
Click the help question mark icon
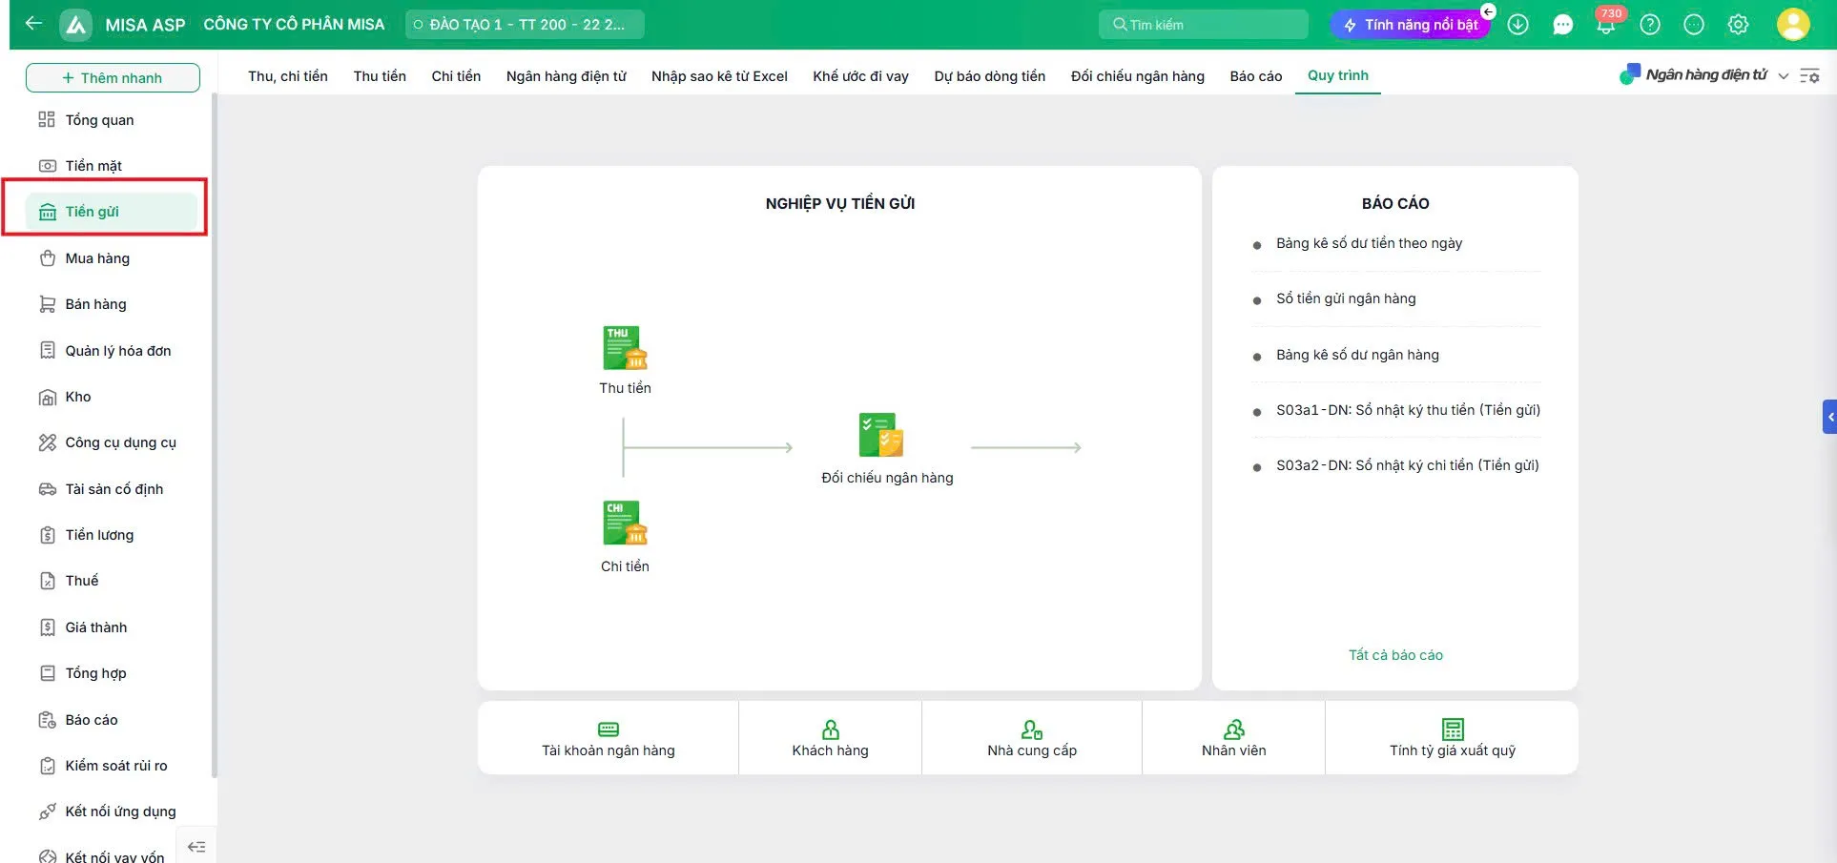tap(1650, 25)
